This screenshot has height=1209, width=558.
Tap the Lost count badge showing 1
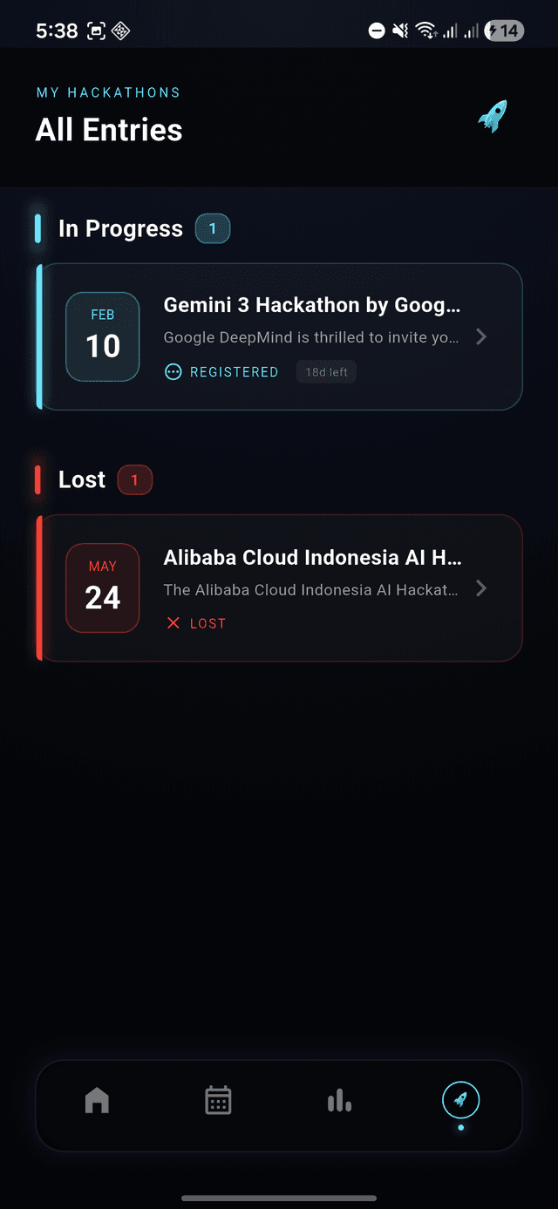click(x=135, y=479)
